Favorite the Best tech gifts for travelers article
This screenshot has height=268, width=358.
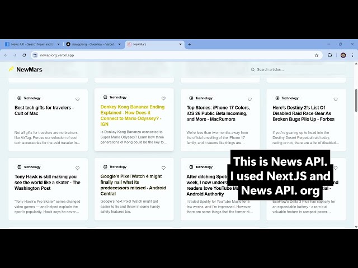77,99
